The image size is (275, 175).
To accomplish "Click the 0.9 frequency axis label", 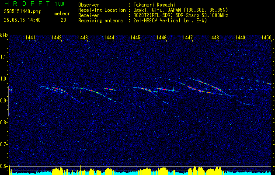I will [3, 101].
